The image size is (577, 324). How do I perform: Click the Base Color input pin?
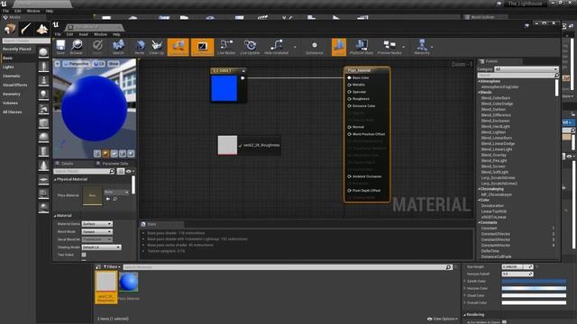coord(349,78)
